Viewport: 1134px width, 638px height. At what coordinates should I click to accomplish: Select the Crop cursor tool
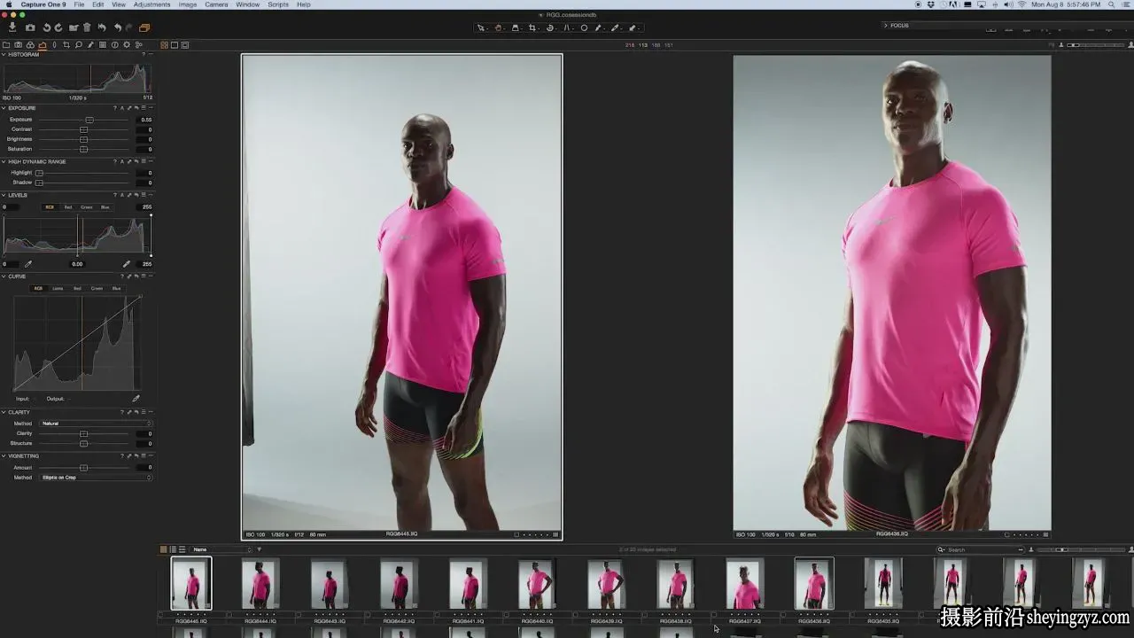[532, 27]
